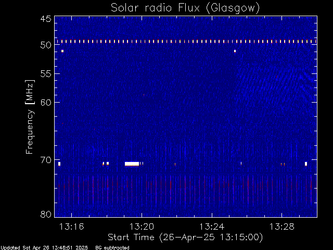The width and height of the screenshot is (333, 250).
Task: Click the 'BG subtracted' note
Action: click(x=112, y=248)
